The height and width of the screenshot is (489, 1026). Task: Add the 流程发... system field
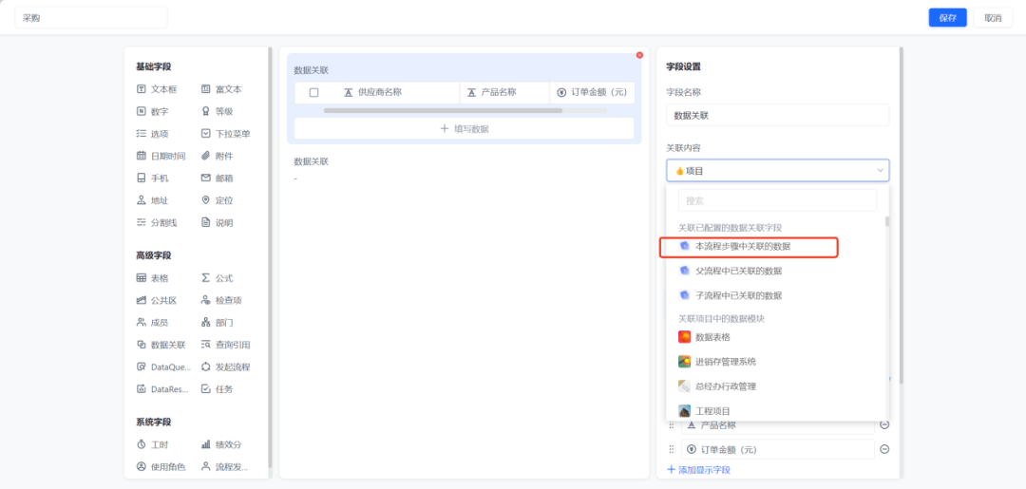225,467
